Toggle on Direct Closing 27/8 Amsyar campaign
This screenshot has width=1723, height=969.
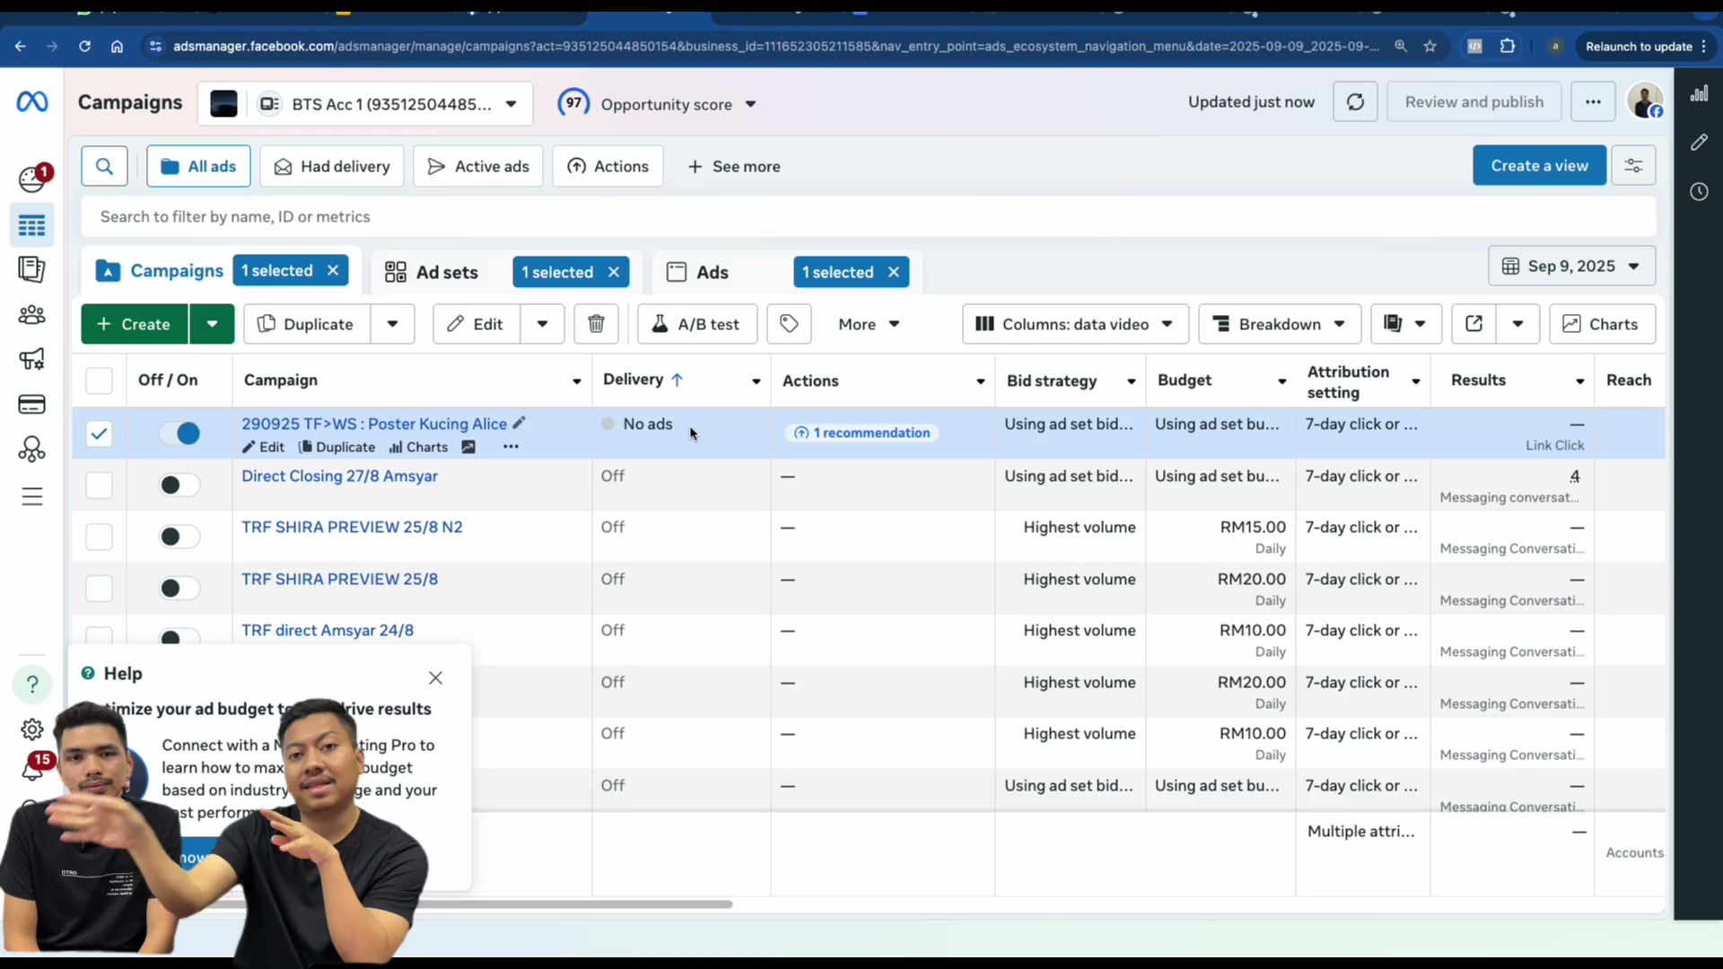179,485
